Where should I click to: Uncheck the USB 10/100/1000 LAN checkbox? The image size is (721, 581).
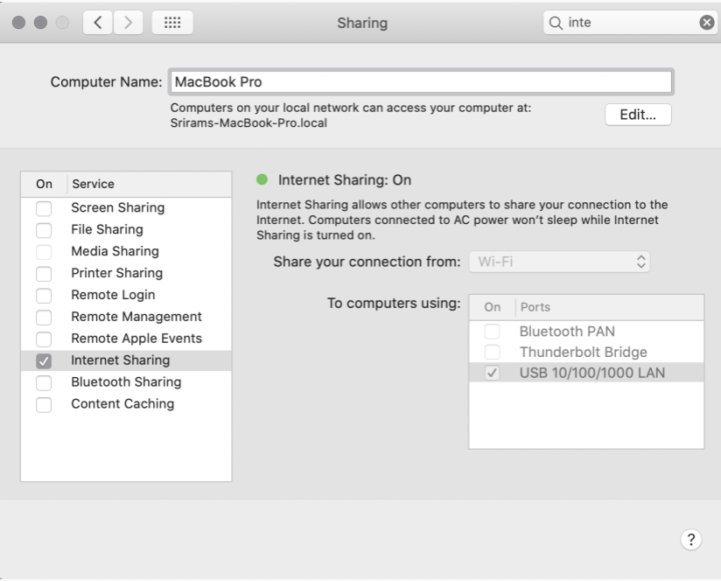492,373
